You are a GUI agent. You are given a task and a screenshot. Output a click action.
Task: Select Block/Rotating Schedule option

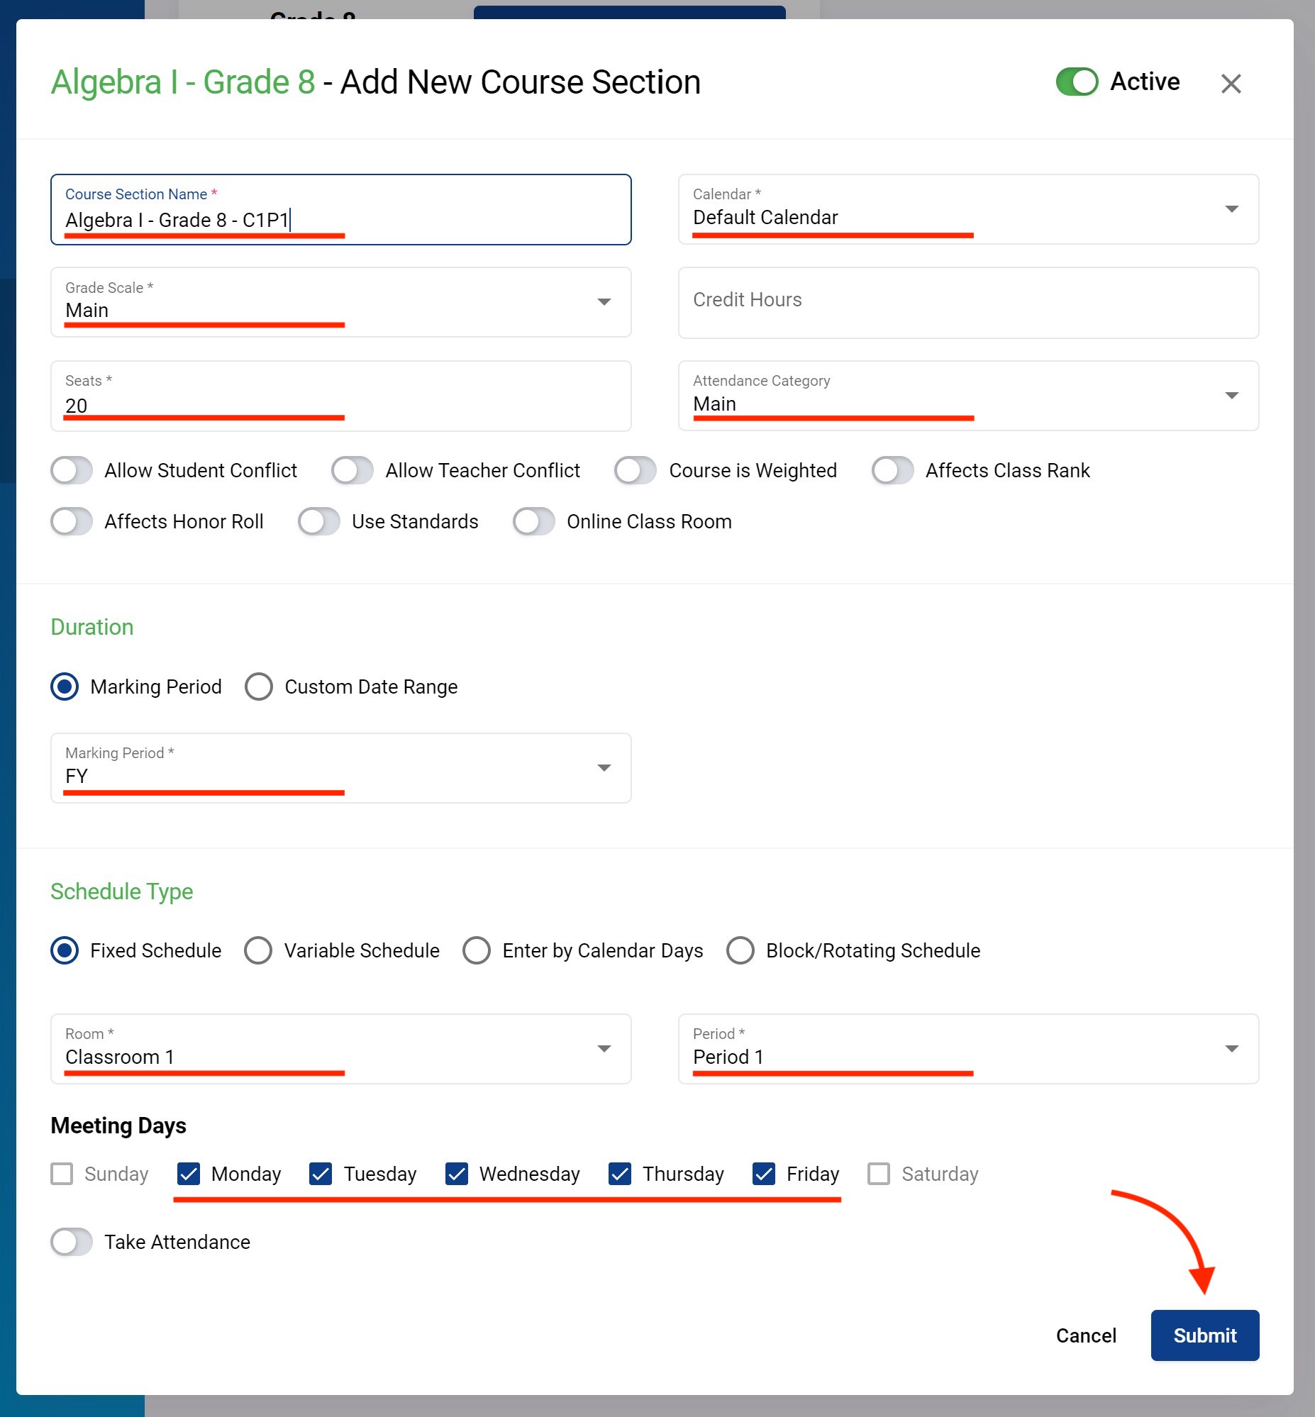(x=740, y=950)
